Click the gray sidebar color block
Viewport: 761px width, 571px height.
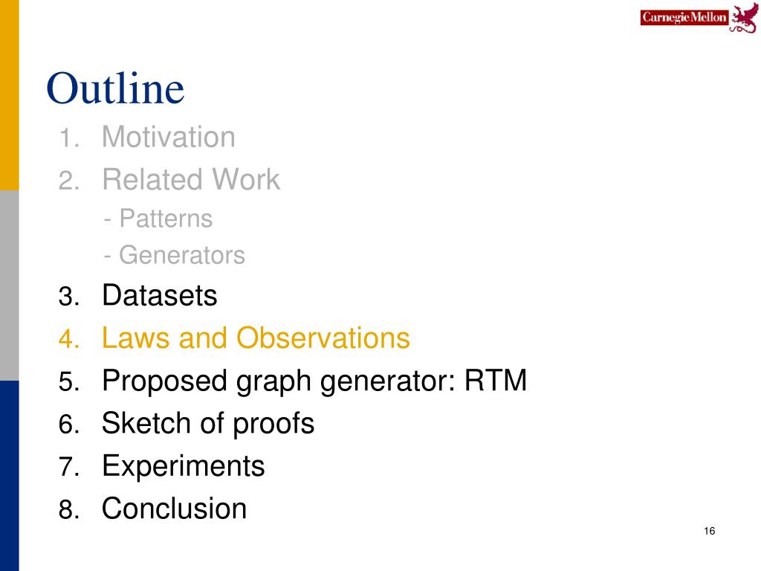tap(9, 285)
